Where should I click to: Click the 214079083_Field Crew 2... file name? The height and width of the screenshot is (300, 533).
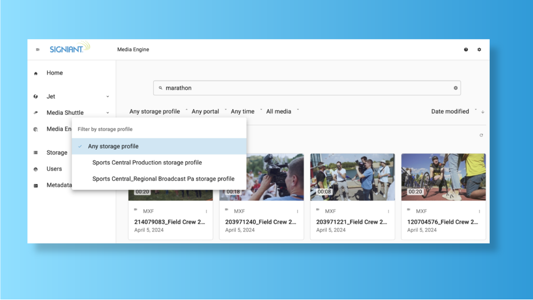(x=170, y=222)
